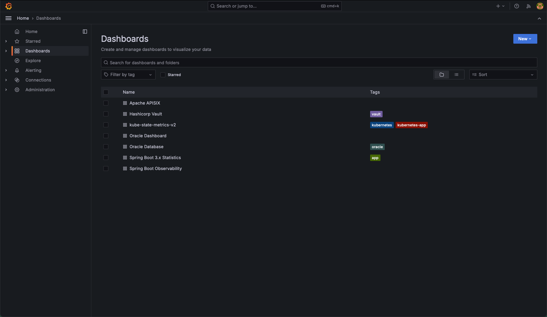
Task: Check the Oracle Dashboard row checkbox
Action: tap(106, 136)
